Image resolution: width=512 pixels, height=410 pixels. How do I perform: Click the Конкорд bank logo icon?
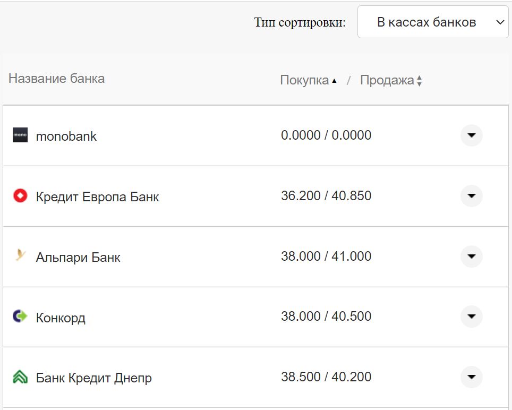pos(20,317)
